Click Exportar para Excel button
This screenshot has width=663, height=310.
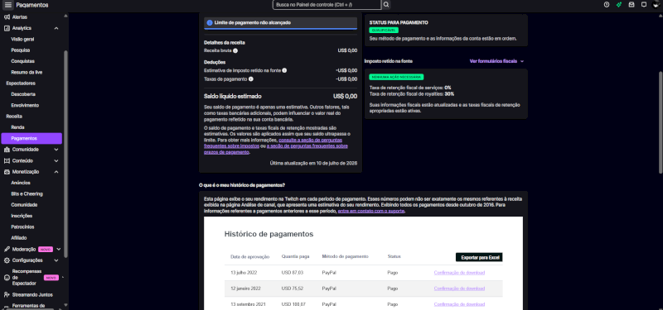(x=479, y=257)
